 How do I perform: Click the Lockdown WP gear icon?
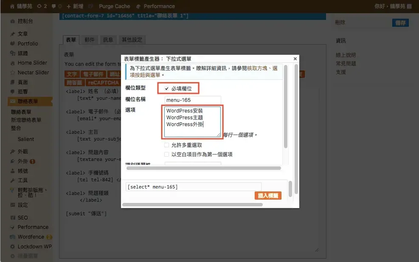(x=12, y=246)
